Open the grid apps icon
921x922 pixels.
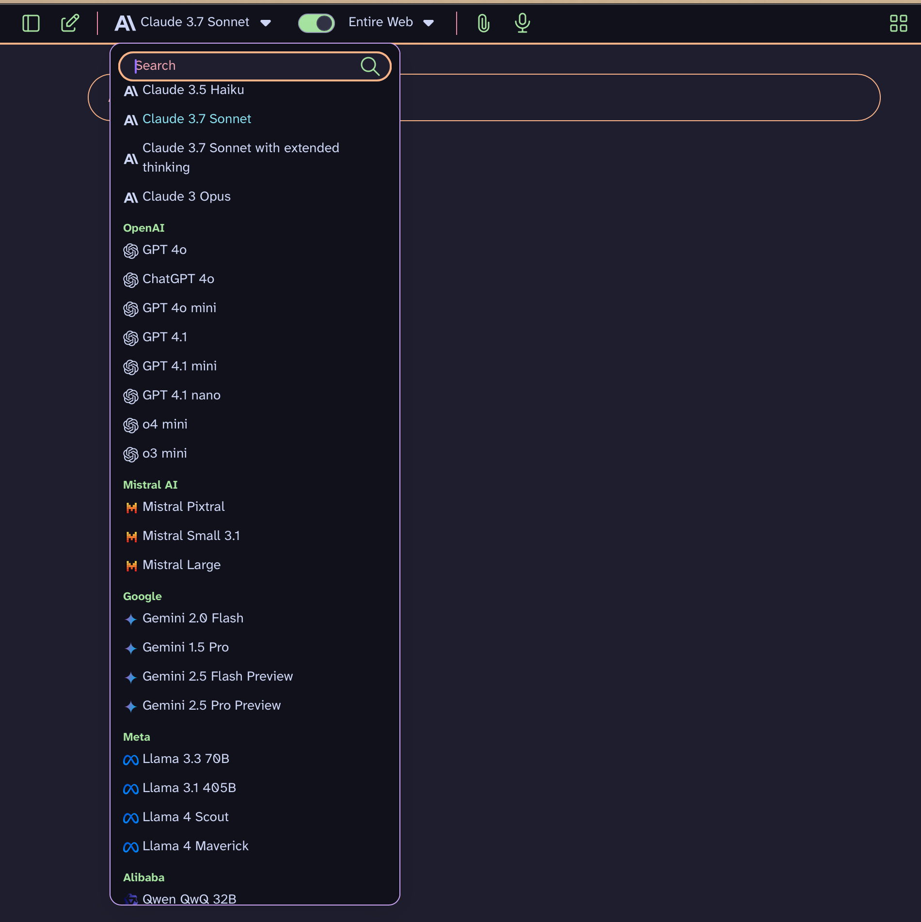click(x=898, y=23)
